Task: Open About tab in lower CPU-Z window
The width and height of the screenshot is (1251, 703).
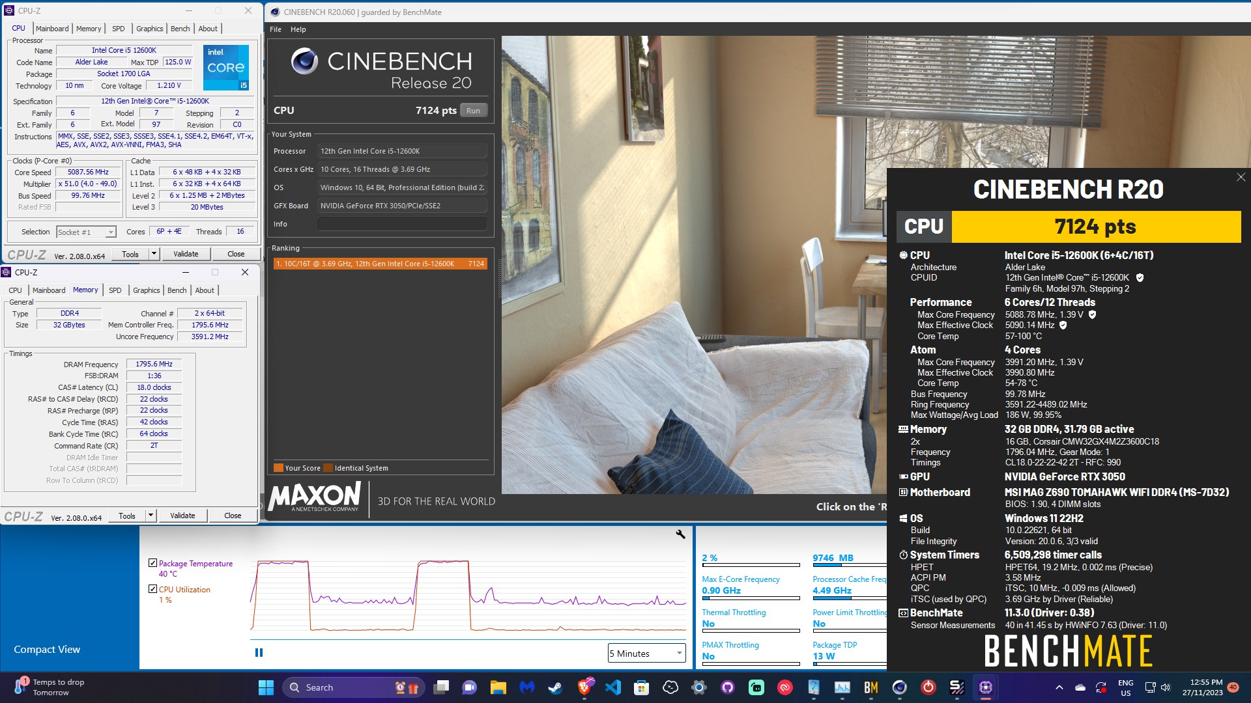Action: [x=205, y=290]
